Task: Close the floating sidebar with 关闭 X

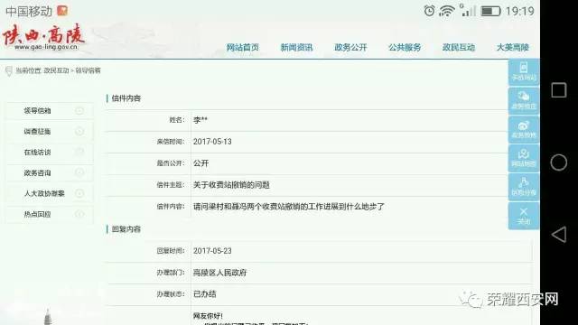Action: pyautogui.click(x=524, y=216)
